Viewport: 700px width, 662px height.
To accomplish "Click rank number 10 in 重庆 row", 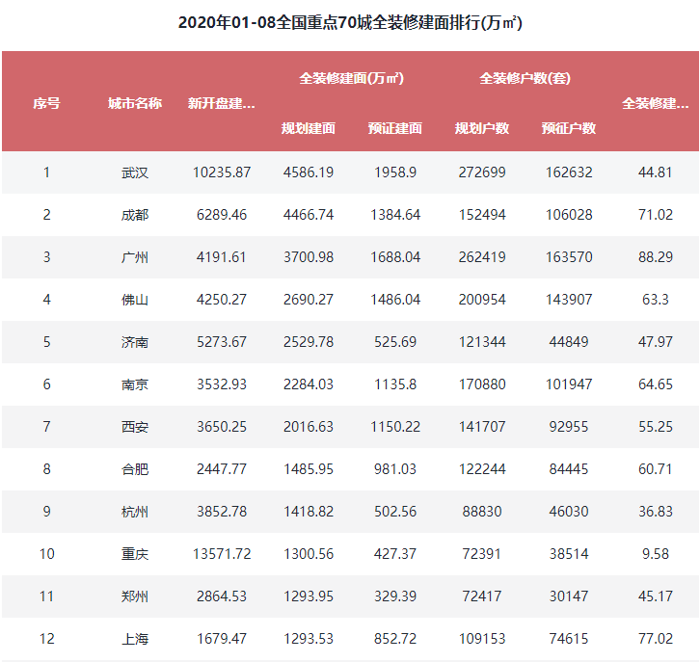I will (46, 554).
